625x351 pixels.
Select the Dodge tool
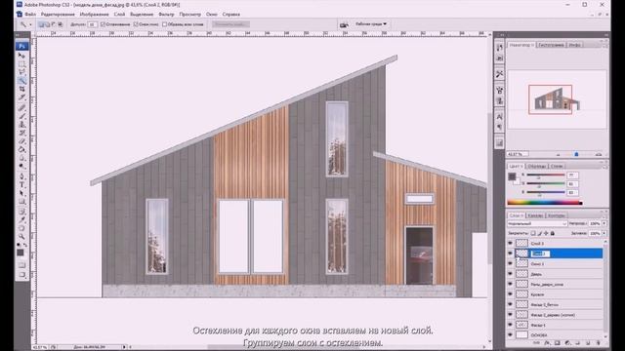(x=21, y=166)
